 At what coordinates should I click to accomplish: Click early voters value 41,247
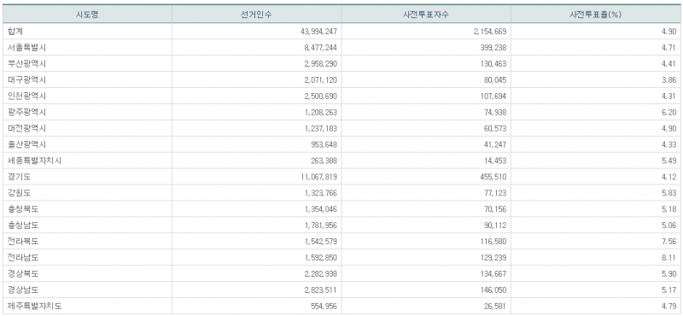(x=495, y=144)
